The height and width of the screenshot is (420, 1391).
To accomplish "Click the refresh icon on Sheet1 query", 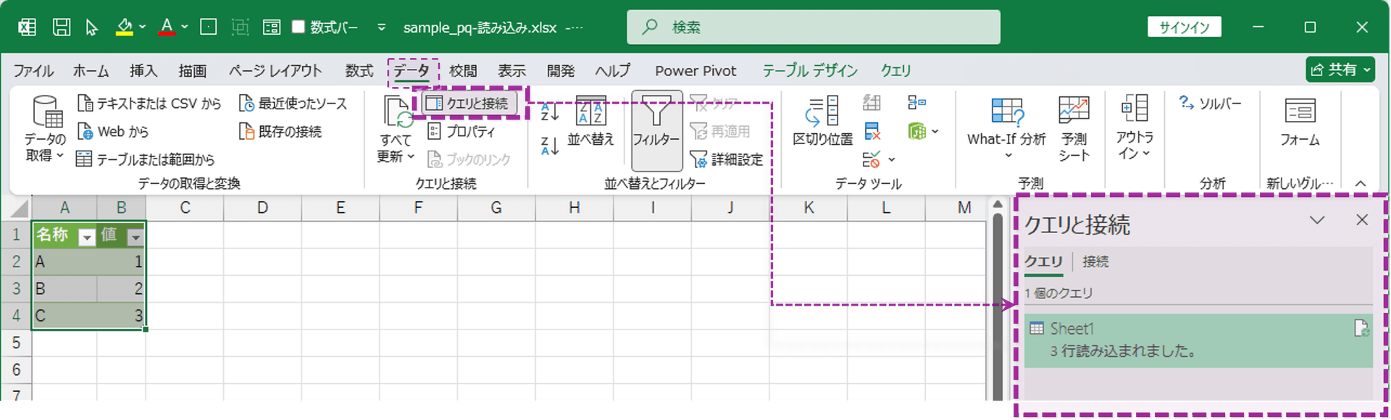I will [1361, 328].
